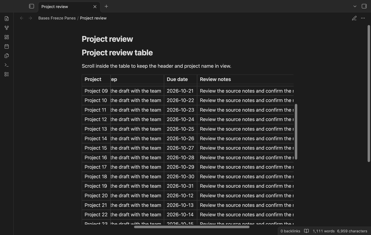This screenshot has height=235, width=371.
Task: Click the Project column header
Action: tap(96, 79)
